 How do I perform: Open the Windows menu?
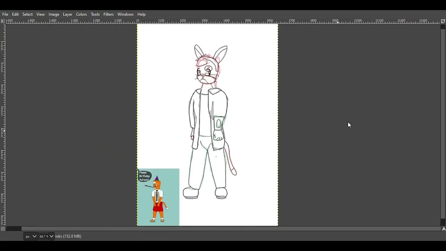click(x=125, y=14)
